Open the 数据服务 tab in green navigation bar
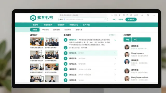This screenshot has height=93, width=166. pyautogui.click(x=61, y=25)
